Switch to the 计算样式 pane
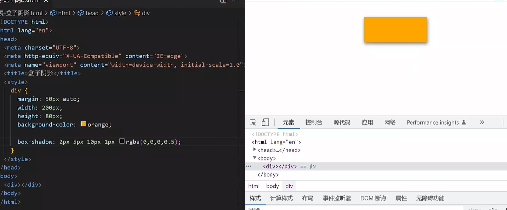The width and height of the screenshot is (507, 210). tap(281, 198)
